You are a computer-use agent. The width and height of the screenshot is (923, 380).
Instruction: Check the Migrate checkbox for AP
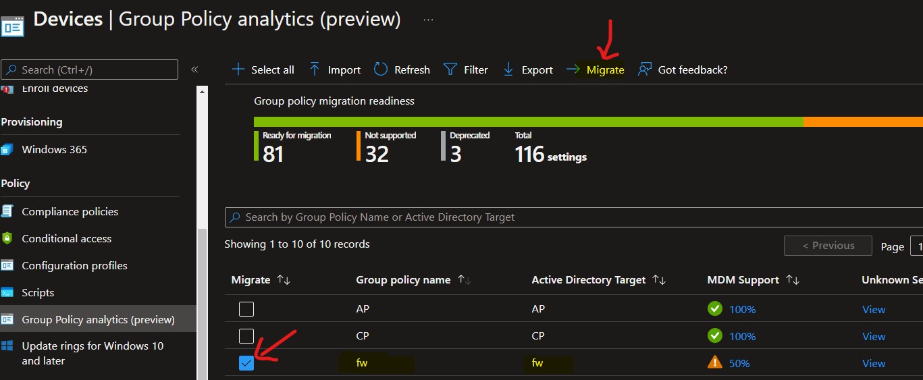tap(246, 309)
